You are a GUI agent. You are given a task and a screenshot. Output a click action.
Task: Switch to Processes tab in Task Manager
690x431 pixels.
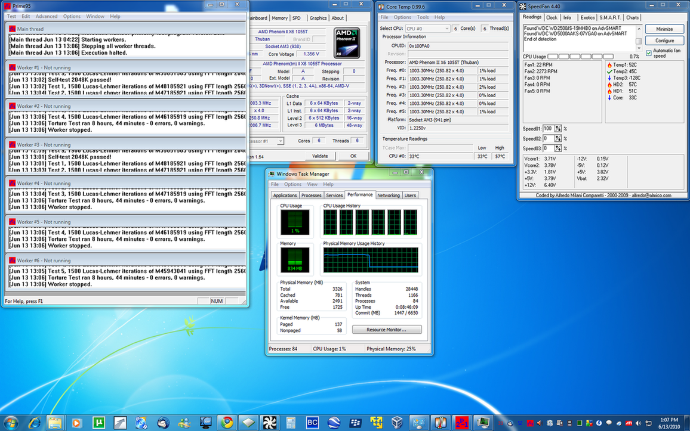[311, 195]
